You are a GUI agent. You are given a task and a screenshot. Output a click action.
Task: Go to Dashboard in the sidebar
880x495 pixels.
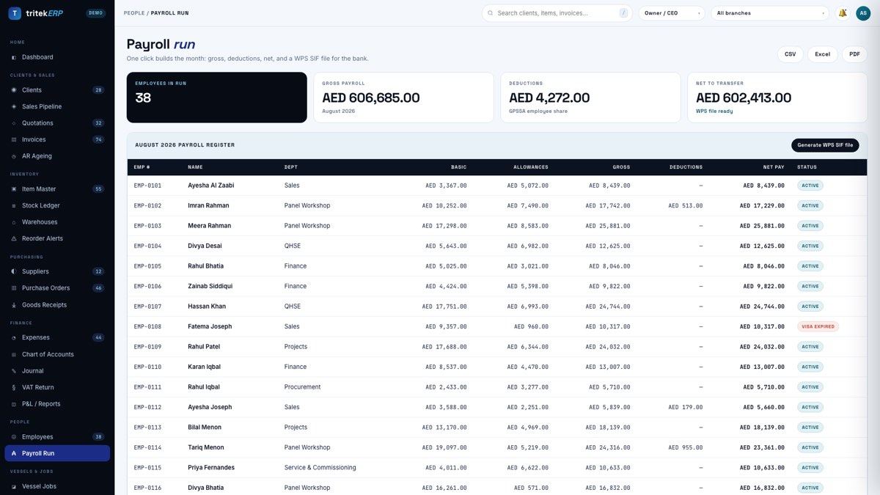(57, 57)
